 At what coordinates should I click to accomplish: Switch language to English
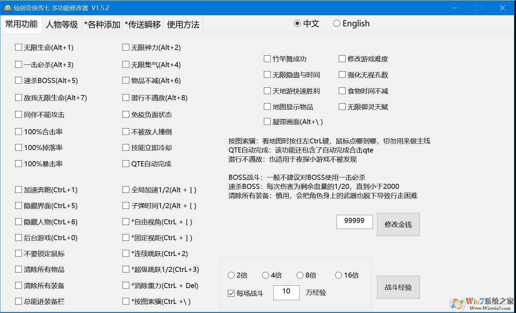point(336,23)
